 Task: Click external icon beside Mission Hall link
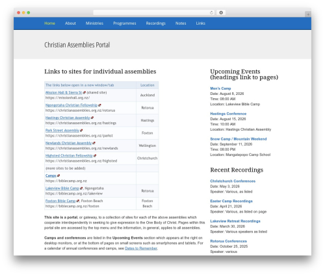[84, 92]
